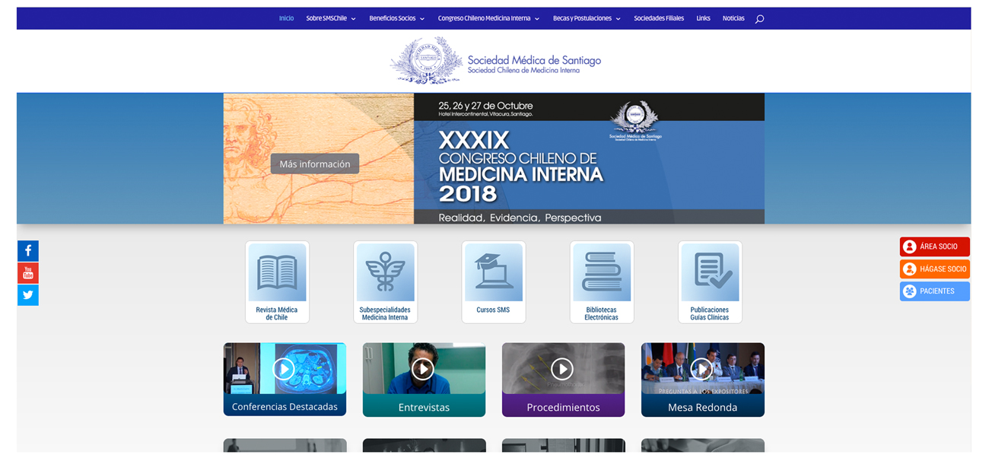Open Cursos SMS graduation laptop icon
This screenshot has height=461, width=989.
(x=493, y=273)
